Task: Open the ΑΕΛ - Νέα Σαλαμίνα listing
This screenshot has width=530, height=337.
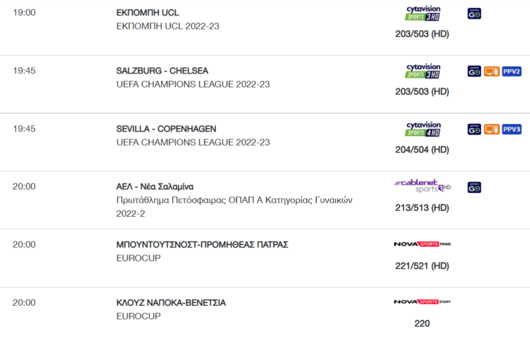Action: click(x=155, y=187)
